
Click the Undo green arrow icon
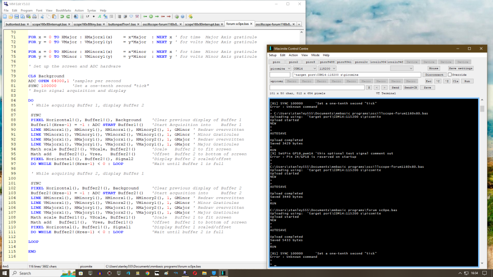coord(62,16)
